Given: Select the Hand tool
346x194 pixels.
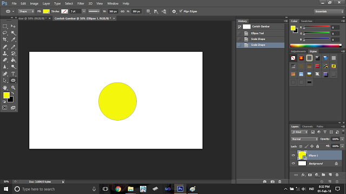Looking at the screenshot, I should (x=5, y=87).
